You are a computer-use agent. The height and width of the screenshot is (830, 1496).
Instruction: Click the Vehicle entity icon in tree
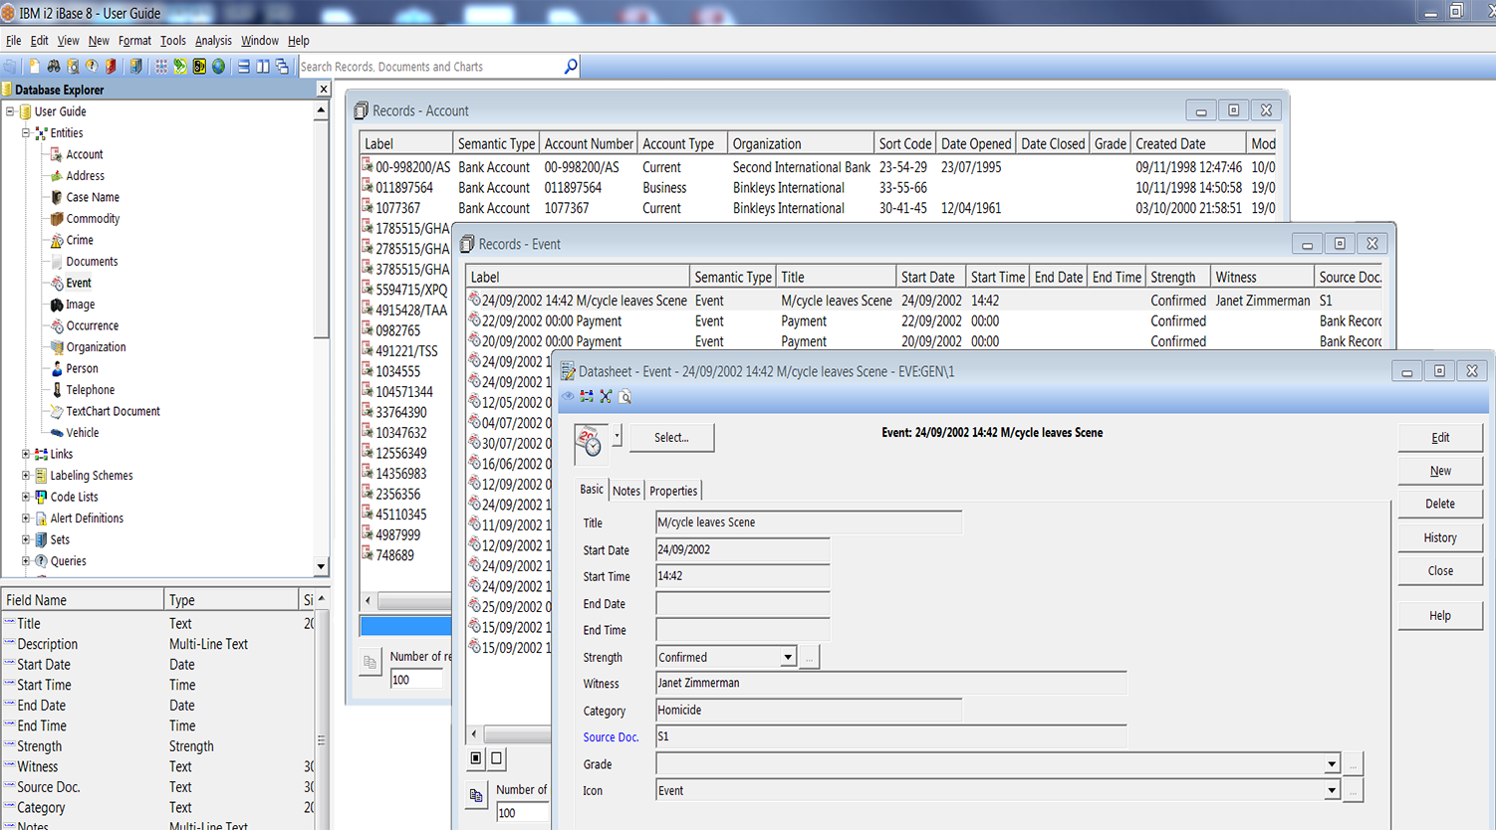(57, 433)
